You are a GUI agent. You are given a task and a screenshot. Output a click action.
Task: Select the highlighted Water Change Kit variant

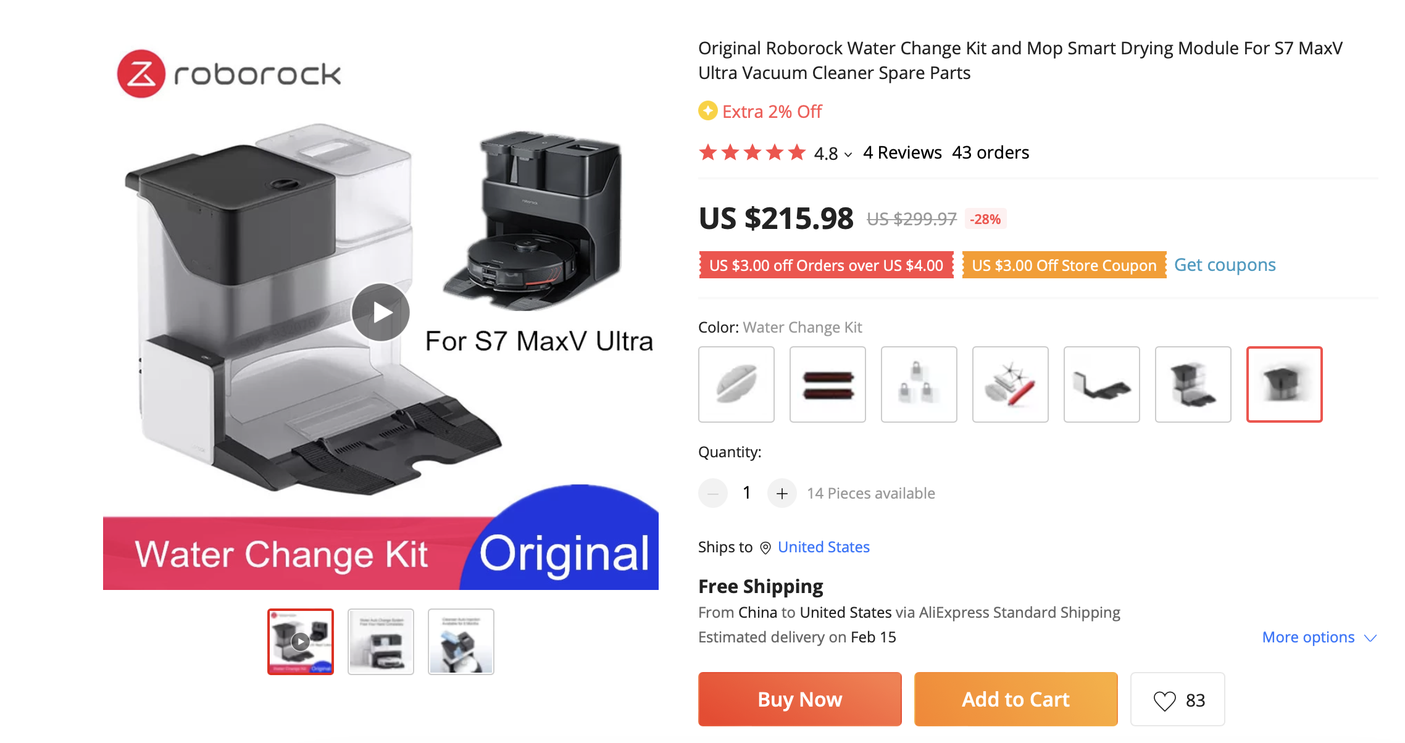coord(1285,384)
